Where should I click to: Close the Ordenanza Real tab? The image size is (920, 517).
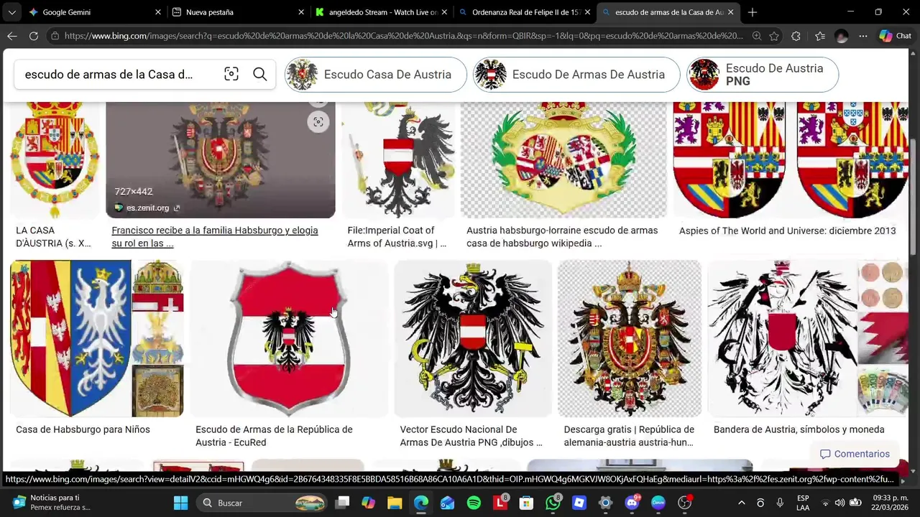click(587, 12)
